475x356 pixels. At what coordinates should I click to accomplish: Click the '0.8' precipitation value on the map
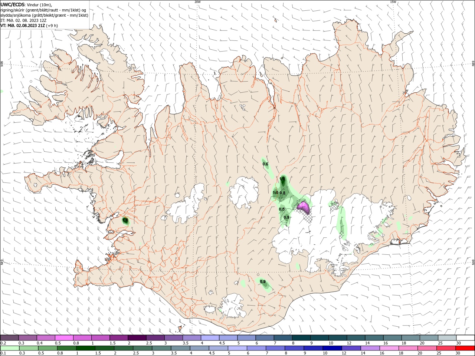click(282, 193)
